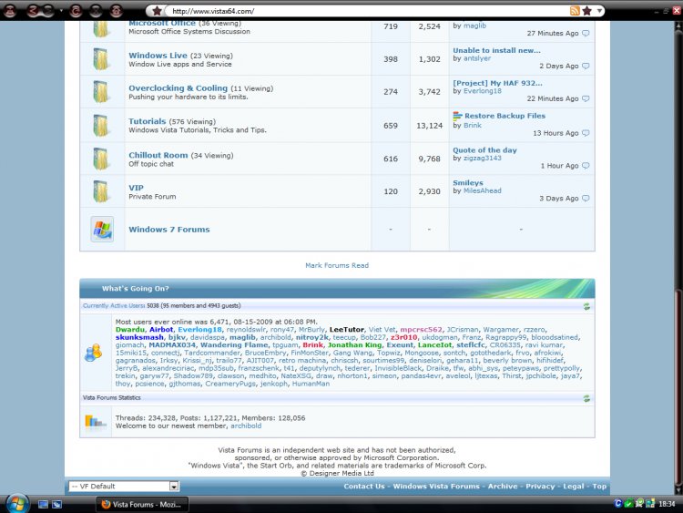
Task: Click the Windows 7 Forums logo icon
Action: coord(102,230)
